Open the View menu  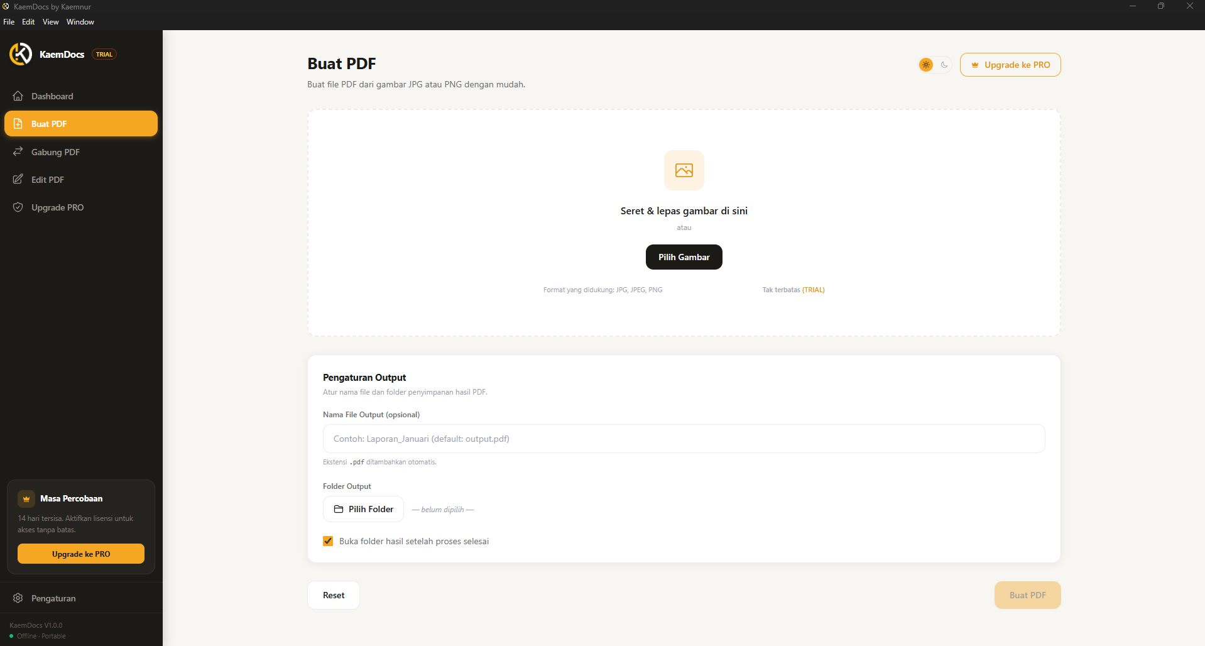pos(50,22)
